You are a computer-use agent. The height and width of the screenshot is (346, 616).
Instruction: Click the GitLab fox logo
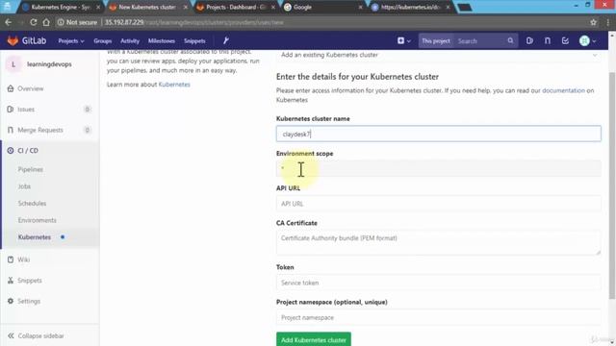pyautogui.click(x=13, y=40)
